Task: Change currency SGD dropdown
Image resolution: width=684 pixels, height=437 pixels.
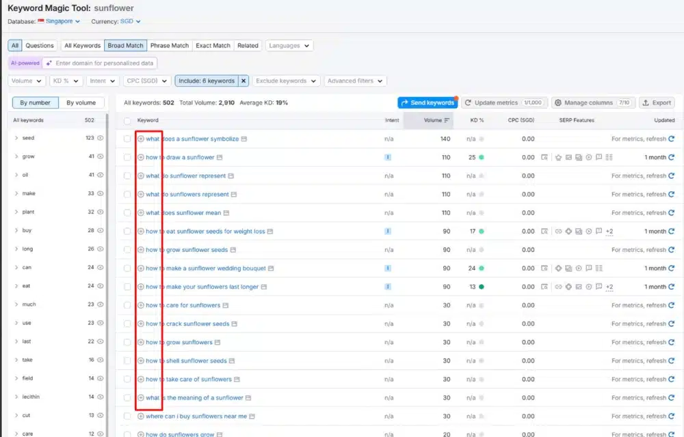Action: (x=130, y=21)
